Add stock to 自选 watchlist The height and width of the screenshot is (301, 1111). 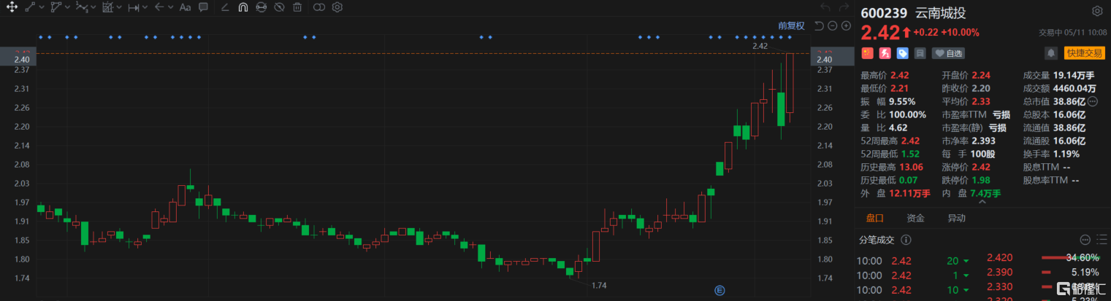pos(947,53)
